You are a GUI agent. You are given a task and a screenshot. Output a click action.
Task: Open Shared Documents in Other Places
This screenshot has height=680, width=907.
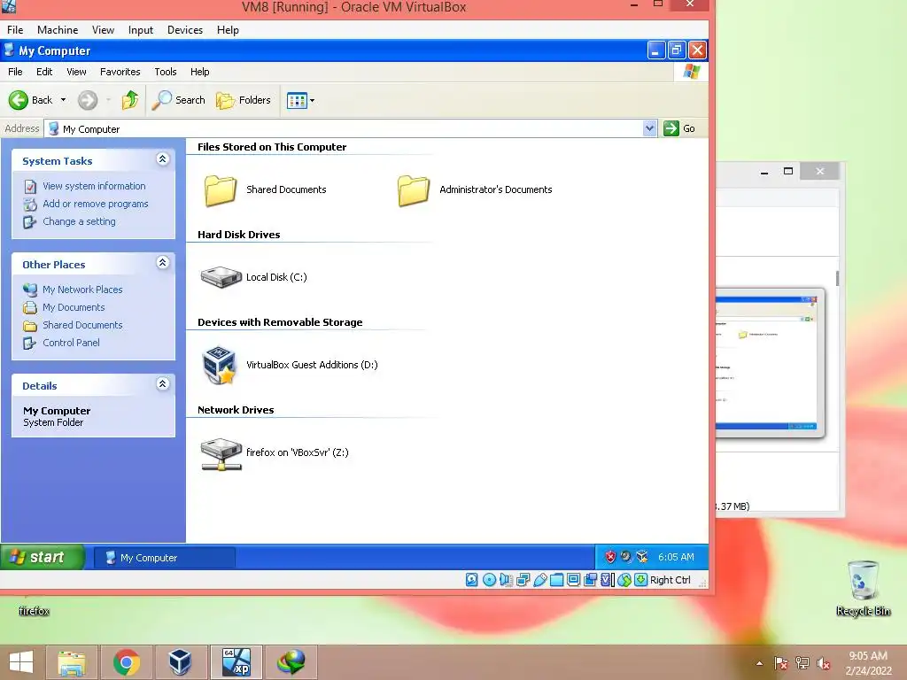(82, 325)
